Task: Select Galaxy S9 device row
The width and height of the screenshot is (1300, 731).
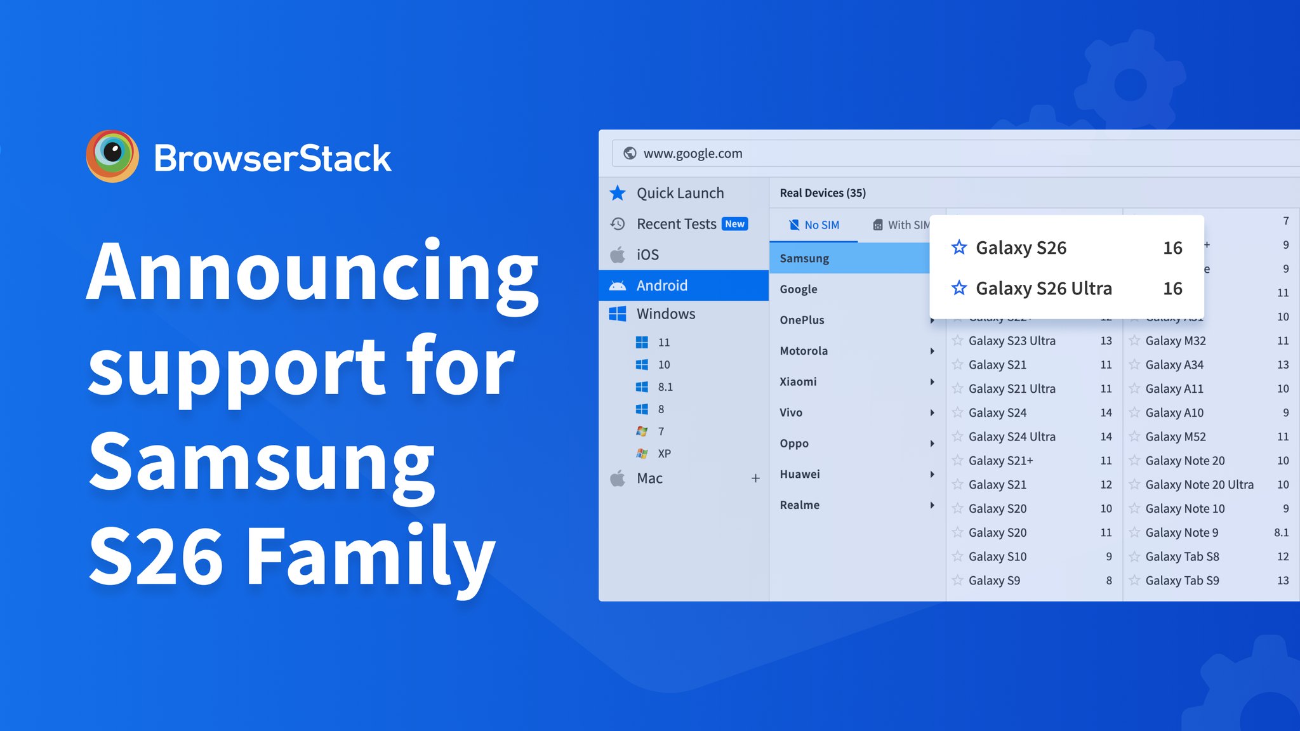Action: (1034, 581)
